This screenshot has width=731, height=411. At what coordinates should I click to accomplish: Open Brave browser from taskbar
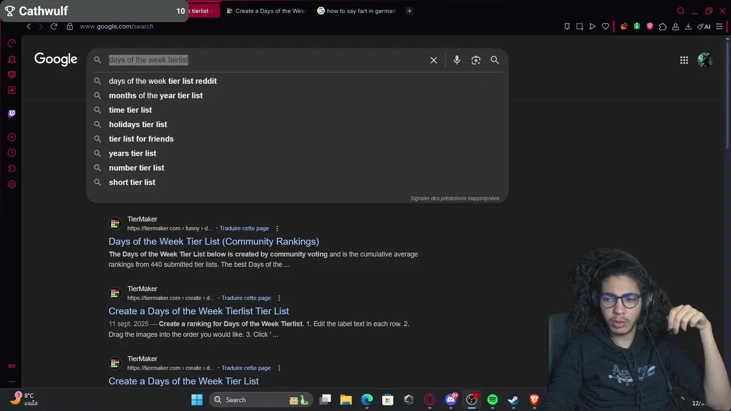pos(535,400)
